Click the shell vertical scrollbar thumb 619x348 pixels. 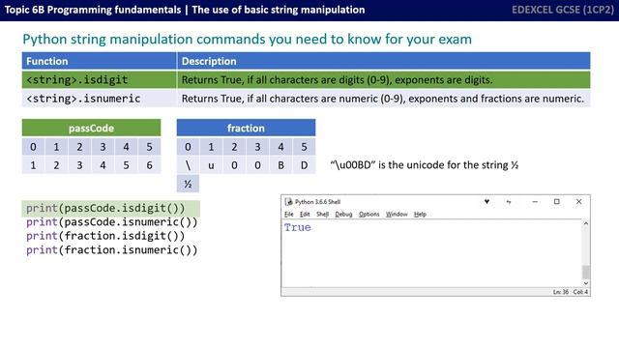(x=586, y=272)
